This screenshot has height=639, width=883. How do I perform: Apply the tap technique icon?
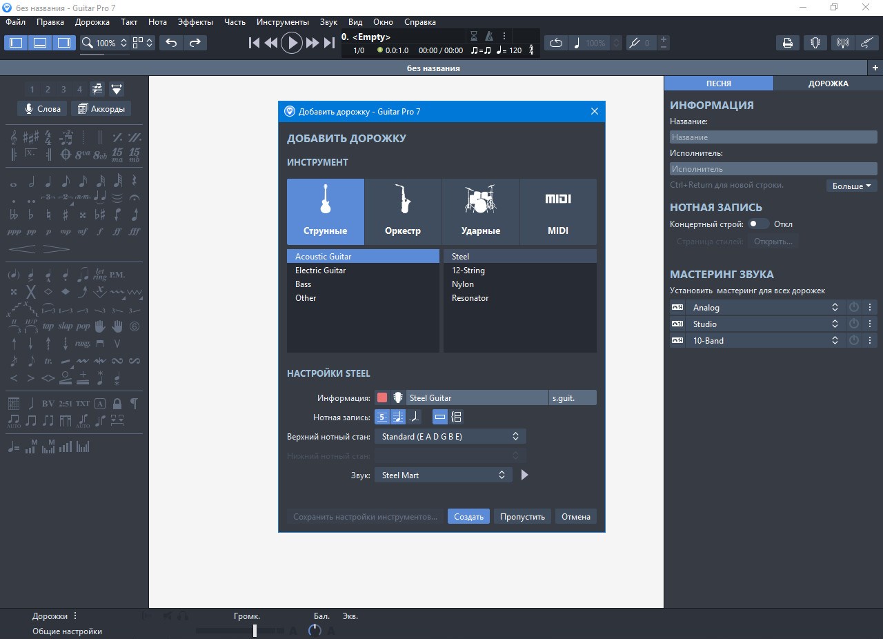(48, 326)
